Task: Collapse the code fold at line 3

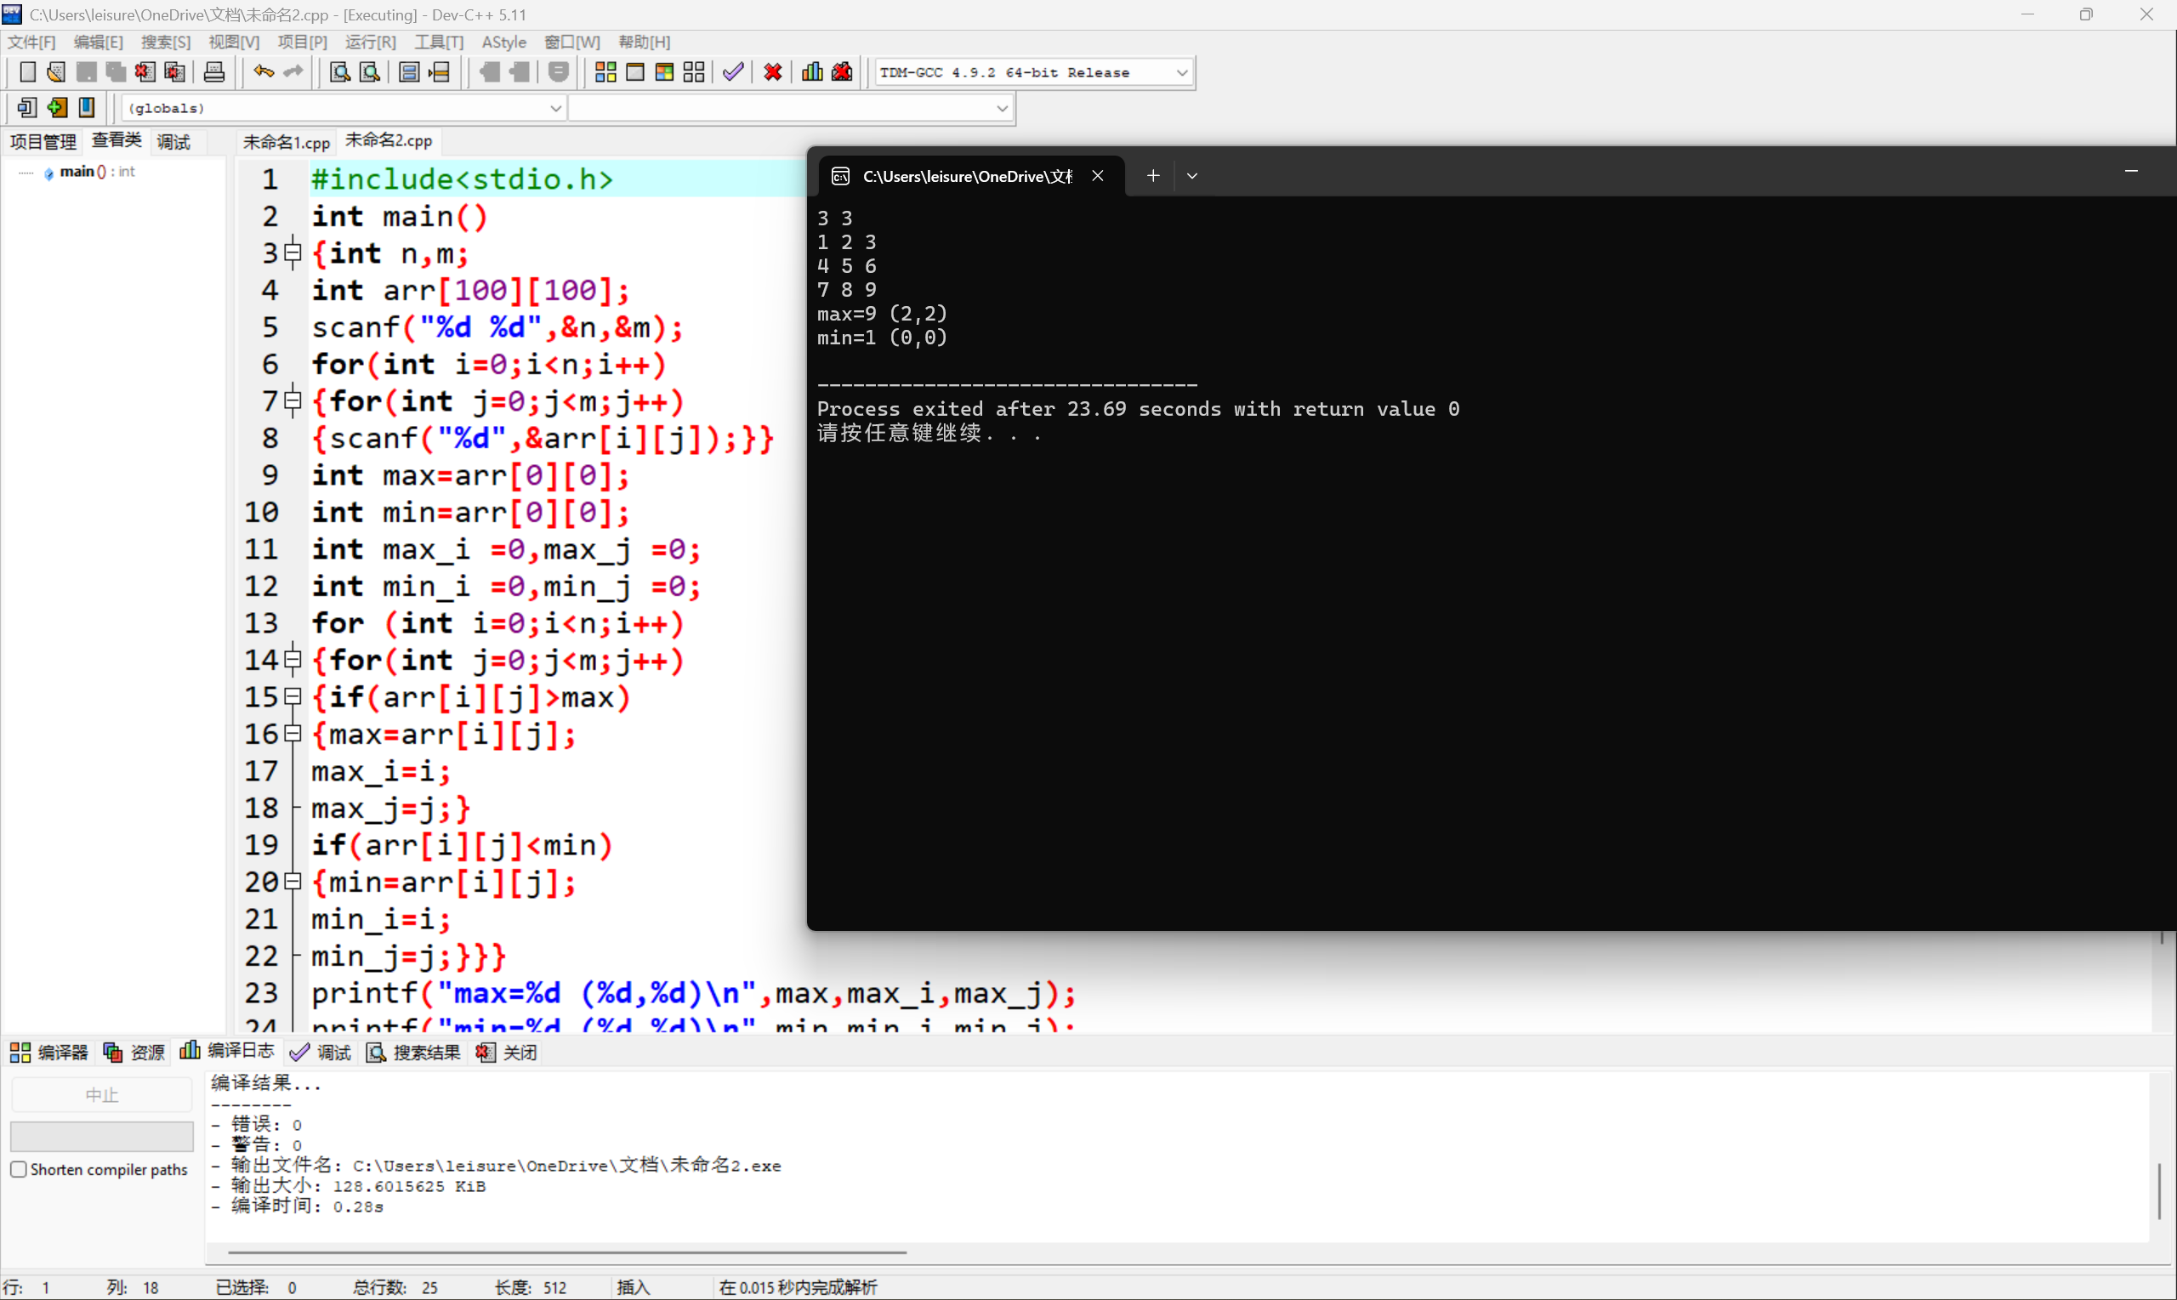Action: tap(293, 253)
